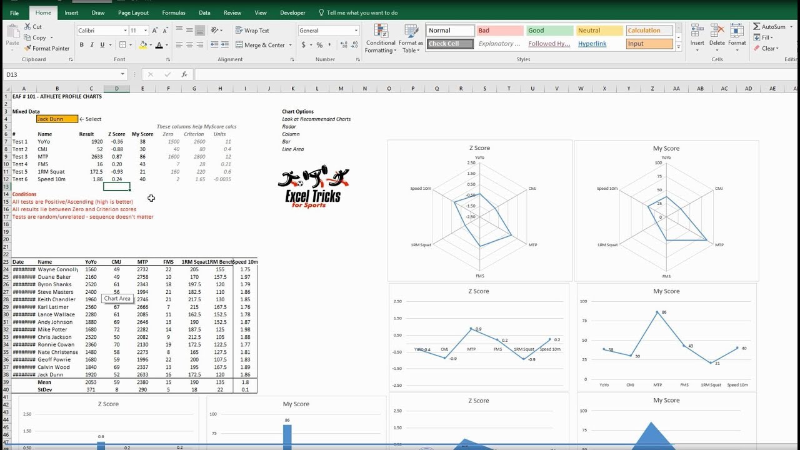This screenshot has width=800, height=450.
Task: Open the Merge & Center dropdown arrow
Action: tap(290, 45)
